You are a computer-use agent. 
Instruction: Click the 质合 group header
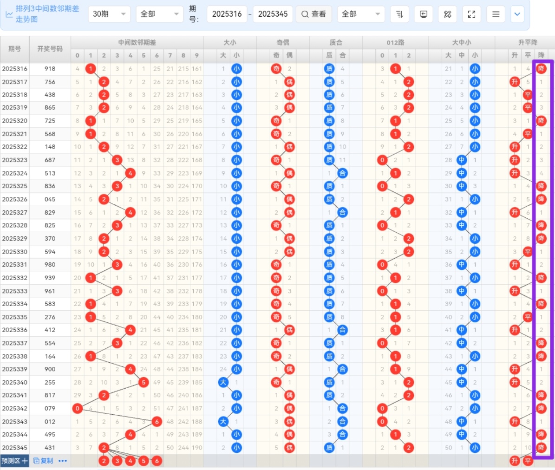[336, 42]
